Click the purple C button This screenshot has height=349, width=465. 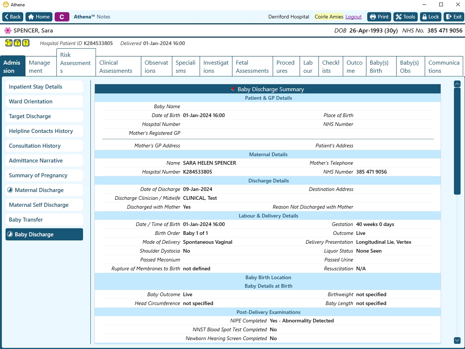62,17
